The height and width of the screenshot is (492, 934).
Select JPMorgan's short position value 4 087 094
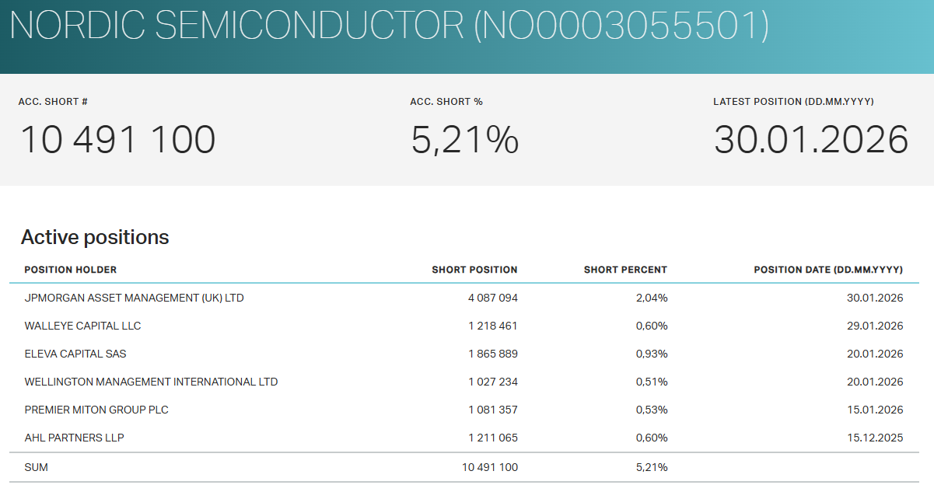click(x=492, y=298)
